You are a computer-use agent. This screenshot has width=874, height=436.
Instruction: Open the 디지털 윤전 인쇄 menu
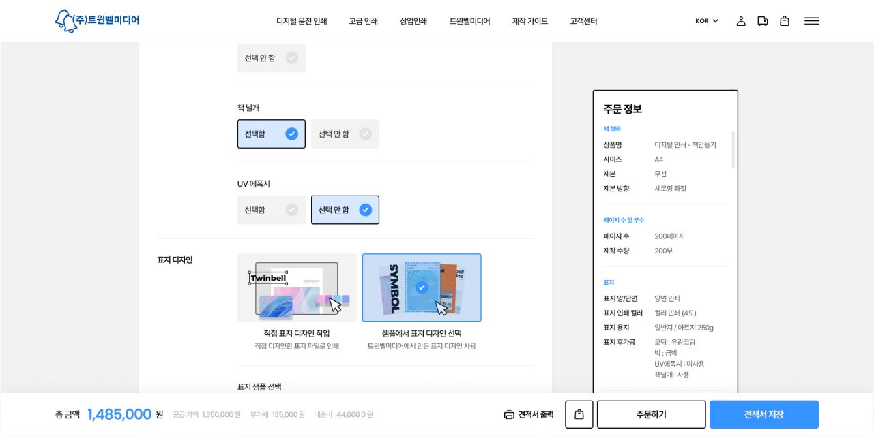[x=302, y=21]
